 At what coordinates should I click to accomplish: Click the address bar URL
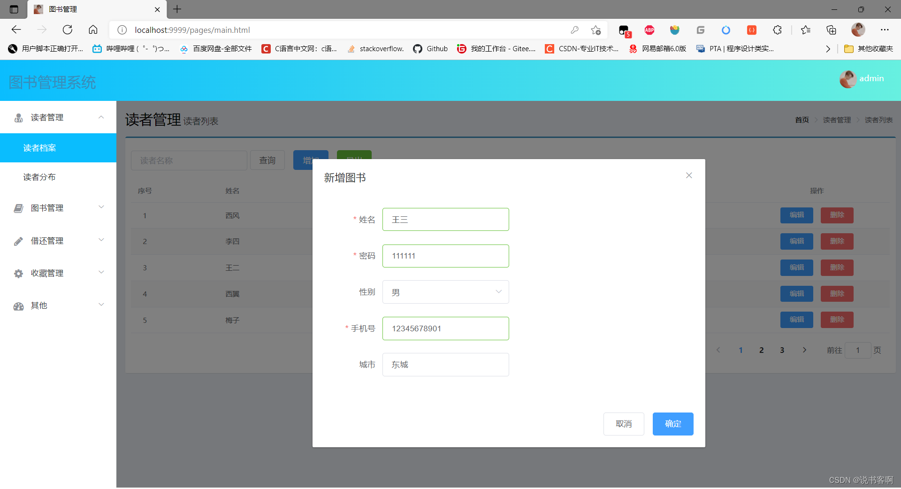point(192,30)
